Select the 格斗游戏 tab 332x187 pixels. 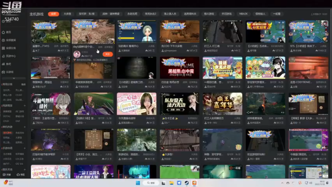click(x=209, y=14)
